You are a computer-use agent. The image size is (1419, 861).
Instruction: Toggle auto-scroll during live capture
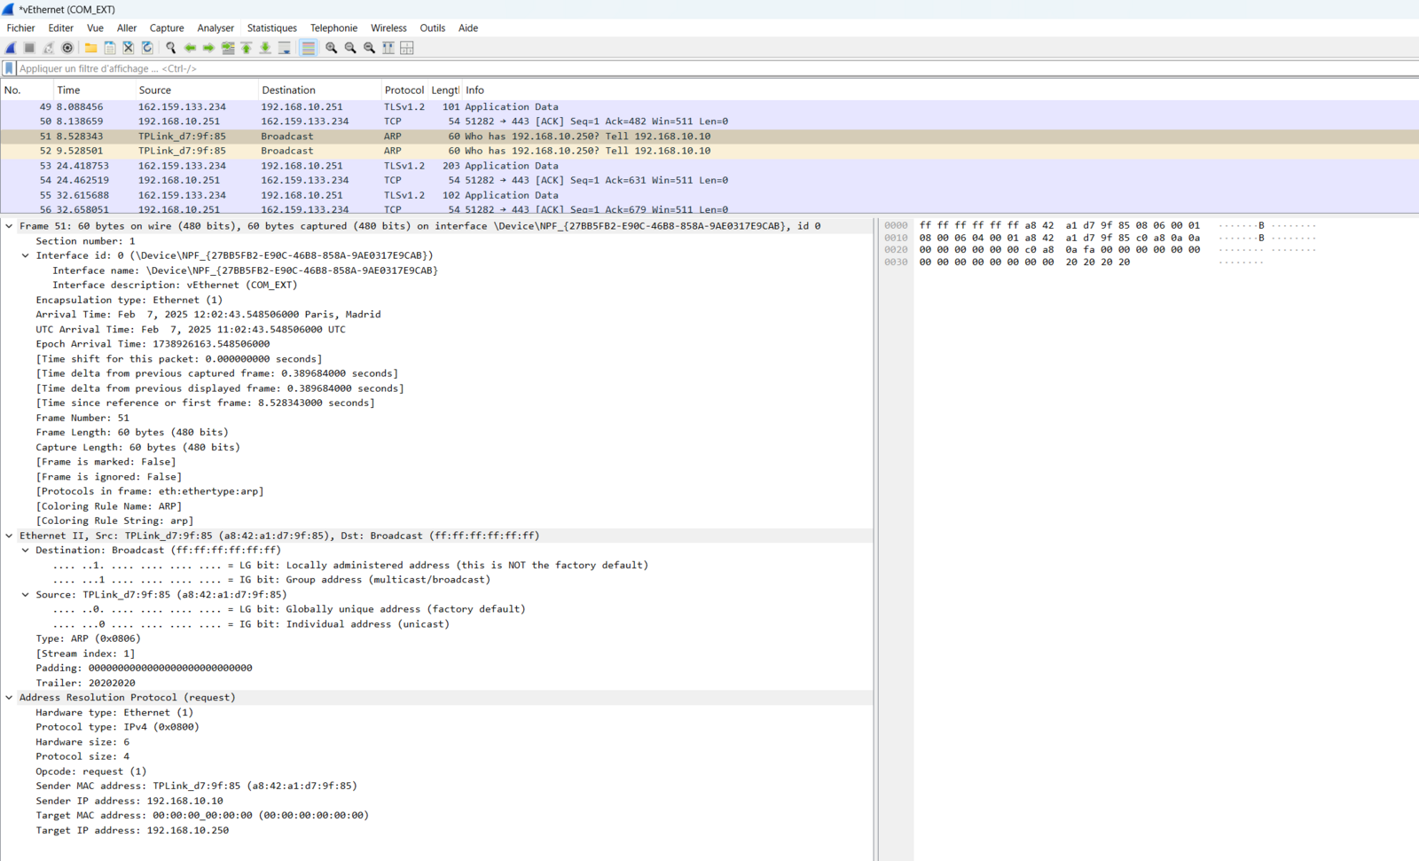point(284,48)
